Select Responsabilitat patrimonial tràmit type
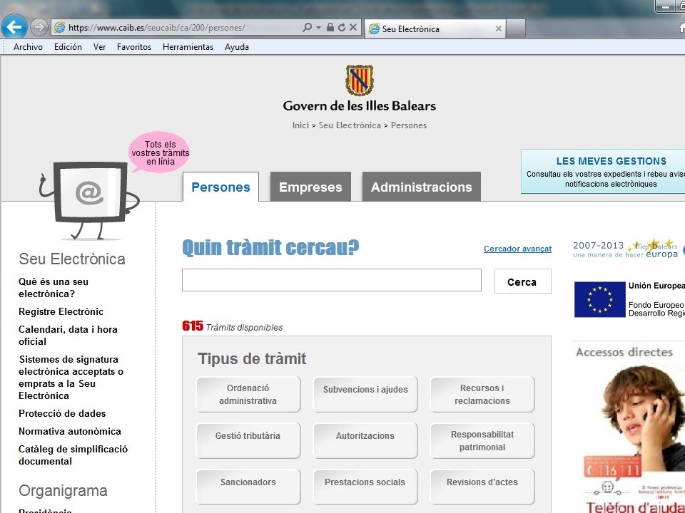Viewport: 685px width, 513px height. 482,440
